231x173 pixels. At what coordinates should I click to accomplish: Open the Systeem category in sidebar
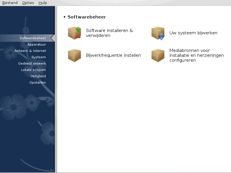pyautogui.click(x=39, y=57)
